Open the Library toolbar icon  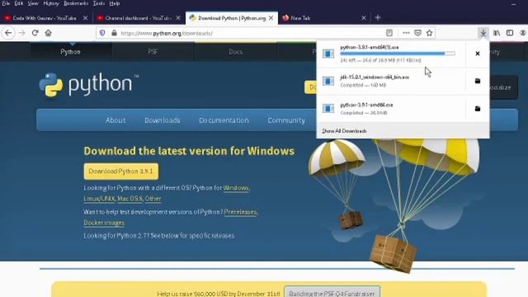[x=497, y=33]
